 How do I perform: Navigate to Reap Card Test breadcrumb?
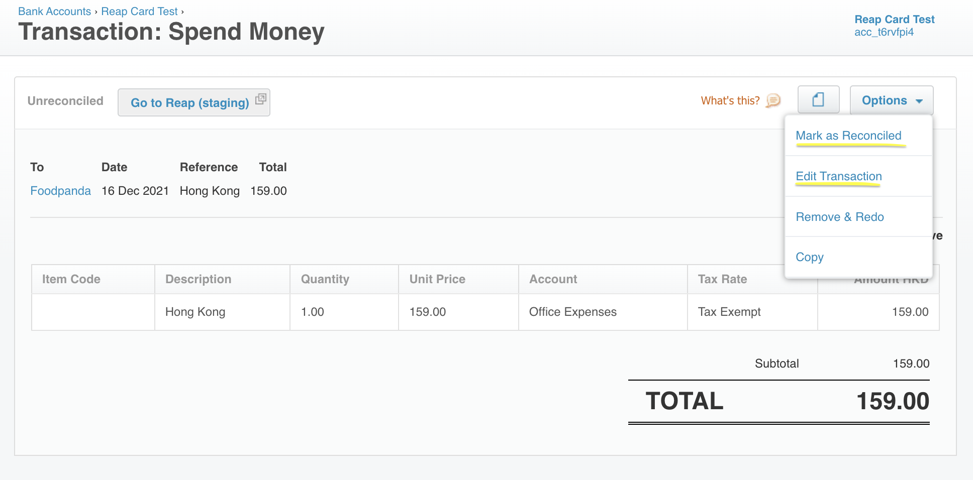[x=139, y=12]
